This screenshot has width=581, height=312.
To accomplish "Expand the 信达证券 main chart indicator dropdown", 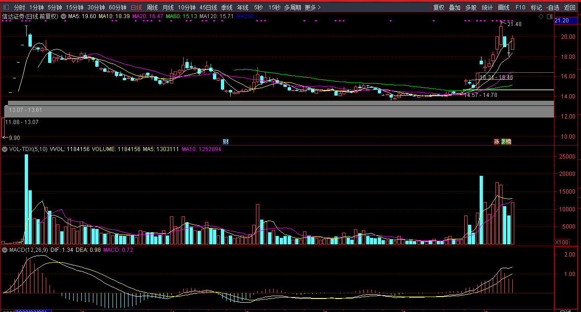I will (63, 16).
